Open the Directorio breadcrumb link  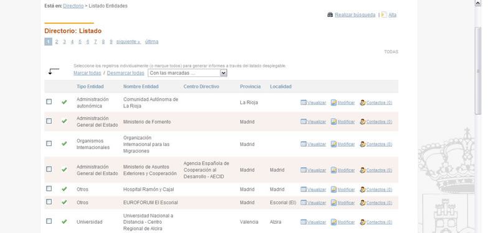(73, 6)
